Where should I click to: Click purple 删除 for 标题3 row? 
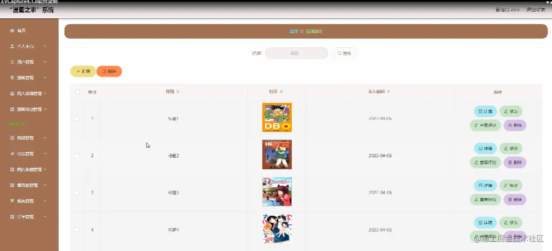click(x=515, y=199)
